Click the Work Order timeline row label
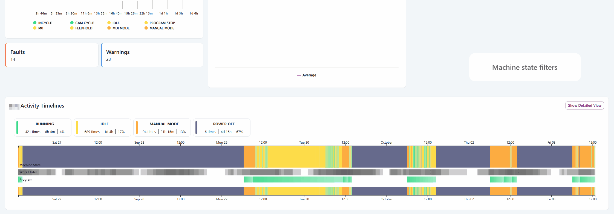 pyautogui.click(x=28, y=172)
